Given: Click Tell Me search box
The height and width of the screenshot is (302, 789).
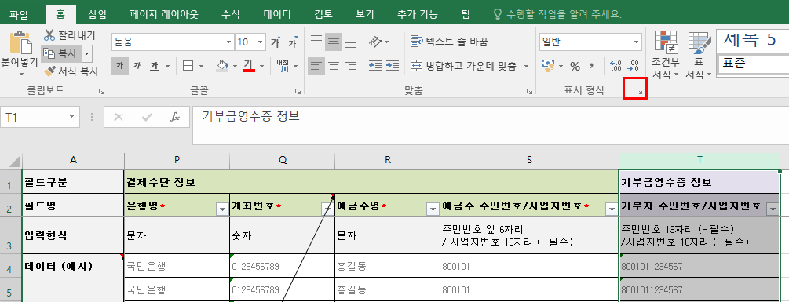Looking at the screenshot, I should point(557,15).
